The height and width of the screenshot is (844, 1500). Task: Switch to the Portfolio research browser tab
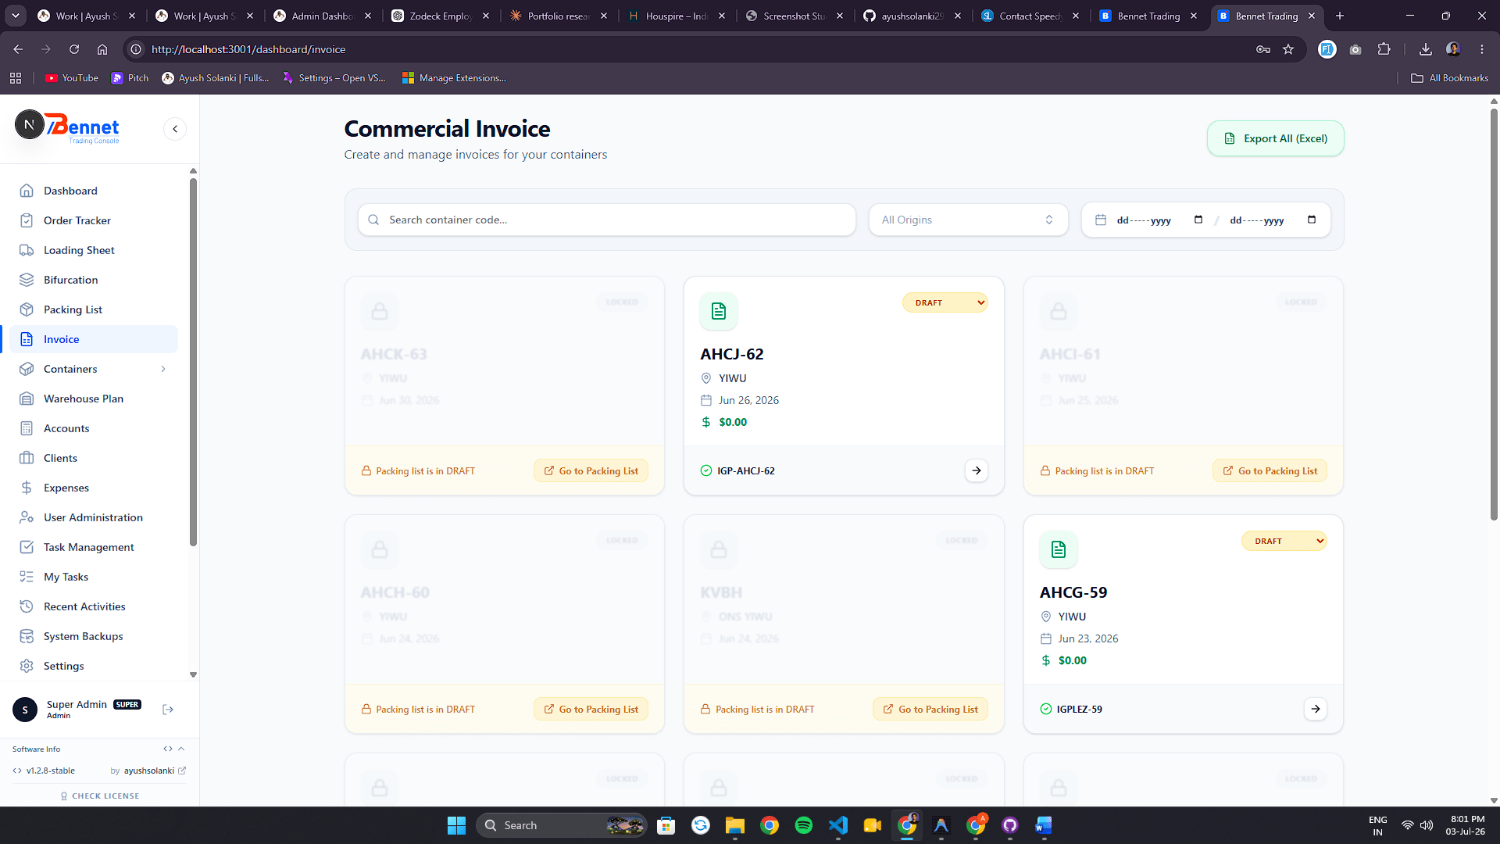coord(558,16)
